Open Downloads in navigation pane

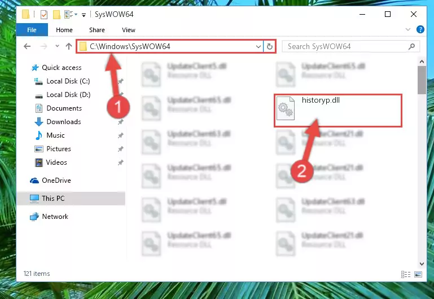tap(64, 122)
